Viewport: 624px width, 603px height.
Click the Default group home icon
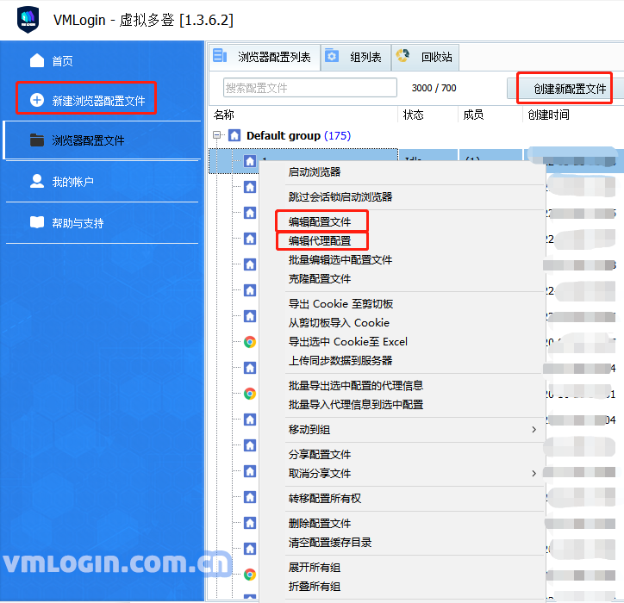click(234, 136)
